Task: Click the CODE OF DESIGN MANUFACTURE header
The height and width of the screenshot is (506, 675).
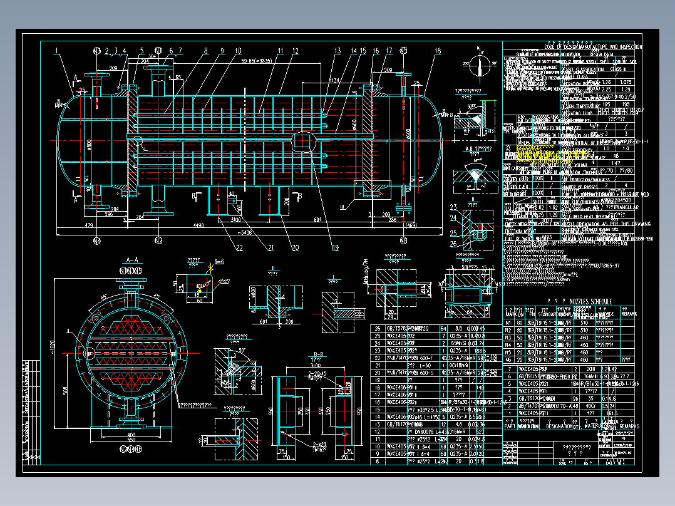Action: click(x=593, y=46)
